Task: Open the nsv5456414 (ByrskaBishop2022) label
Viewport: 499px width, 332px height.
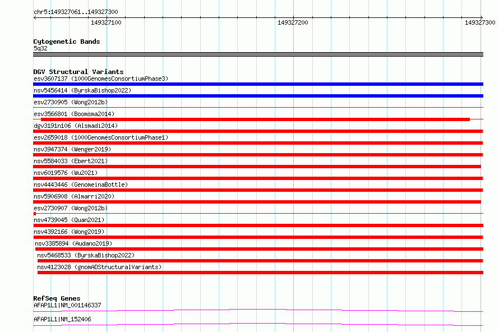Action: pyautogui.click(x=82, y=90)
